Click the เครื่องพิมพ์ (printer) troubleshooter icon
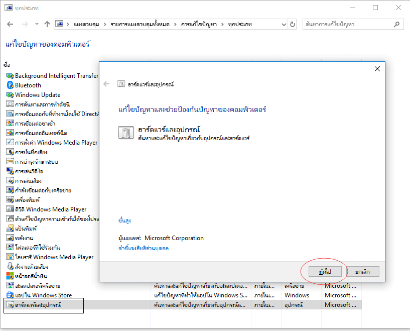Viewport: 410px width, 331px height. point(10,200)
